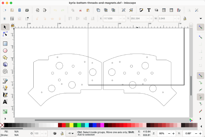This screenshot has width=205, height=137.
Task: Select the Ellipse circle tool
Action: tap(5, 51)
